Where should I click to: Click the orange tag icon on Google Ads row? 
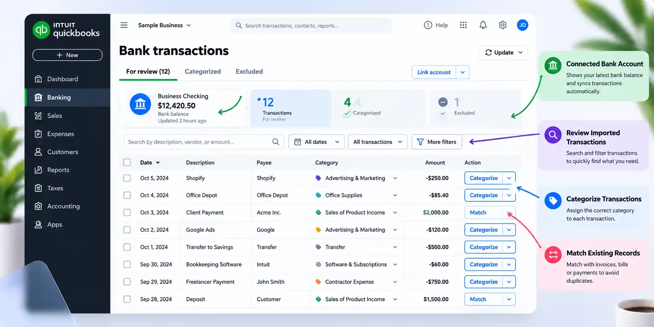[318, 230]
